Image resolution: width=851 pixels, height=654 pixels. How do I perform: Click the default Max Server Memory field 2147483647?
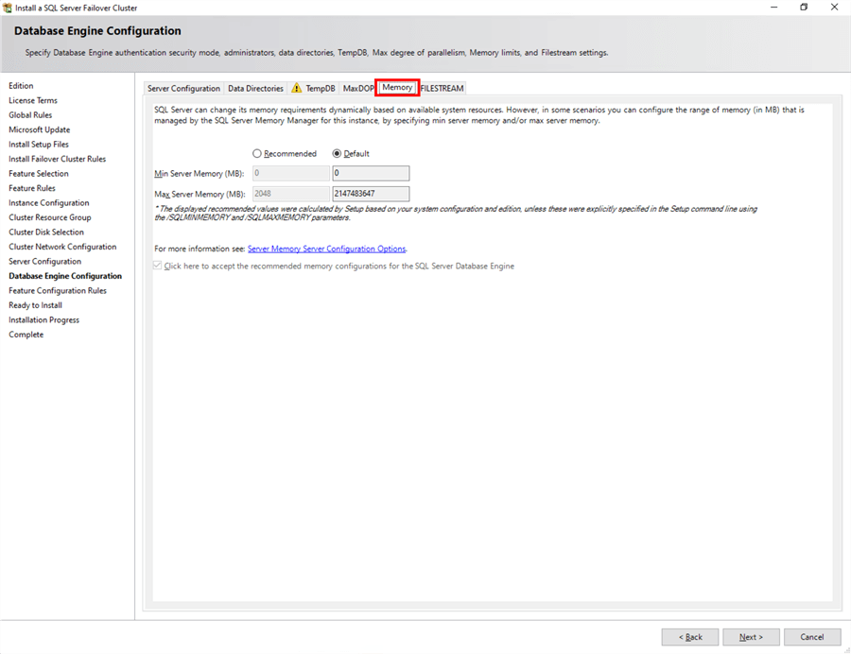tap(372, 194)
